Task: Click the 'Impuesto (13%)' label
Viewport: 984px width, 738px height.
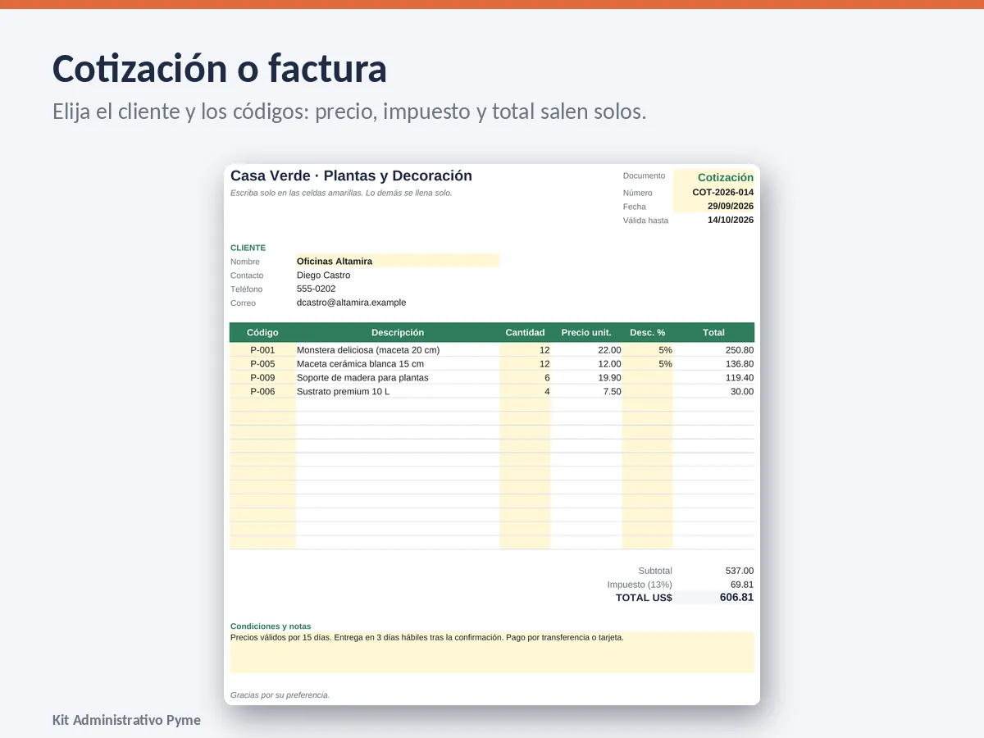Action: point(640,585)
